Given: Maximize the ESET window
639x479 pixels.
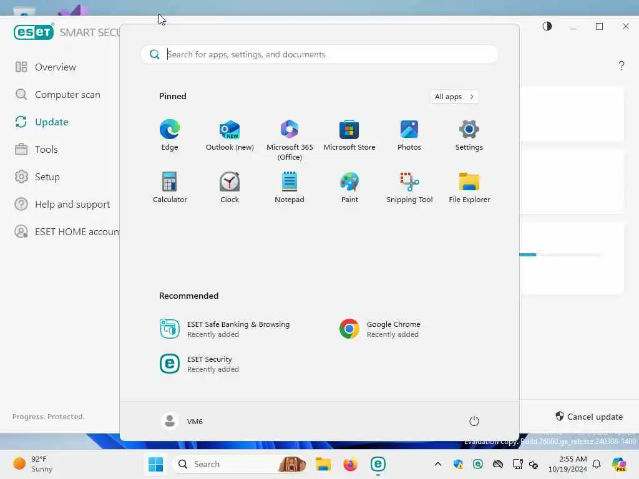Looking at the screenshot, I should coord(600,26).
